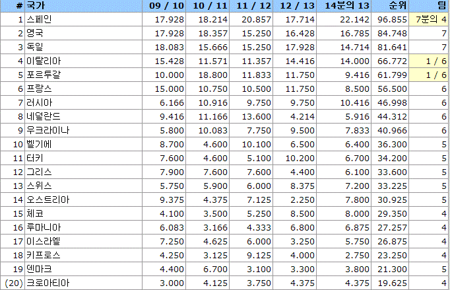Click the 34.200 total value
Screen dimensions: 450x290
(x=392, y=158)
